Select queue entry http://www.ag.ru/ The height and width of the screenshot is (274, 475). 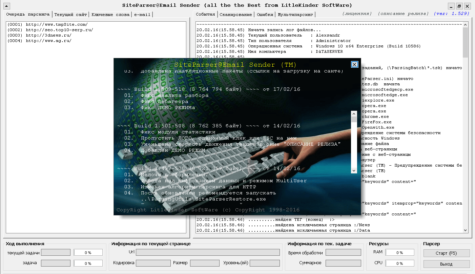pyautogui.click(x=39, y=41)
